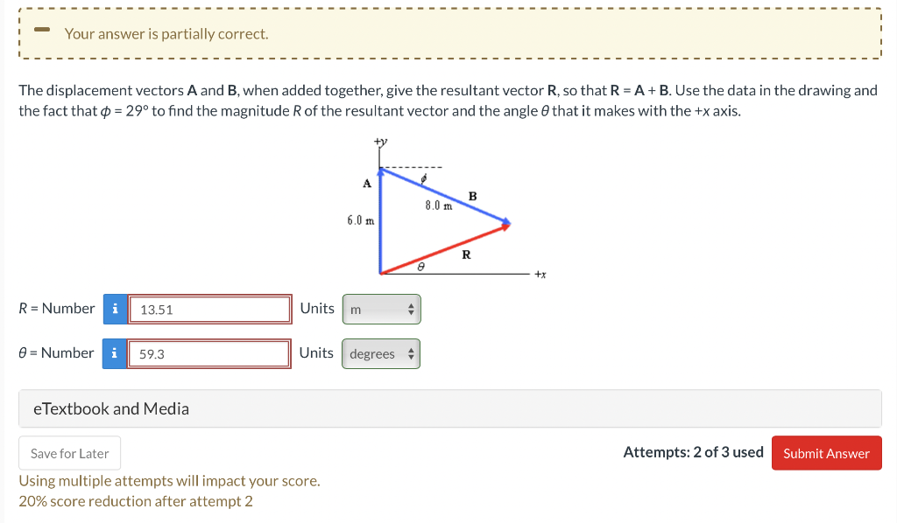This screenshot has height=523, width=897.
Task: Switch units for R away from meters
Action: (381, 309)
